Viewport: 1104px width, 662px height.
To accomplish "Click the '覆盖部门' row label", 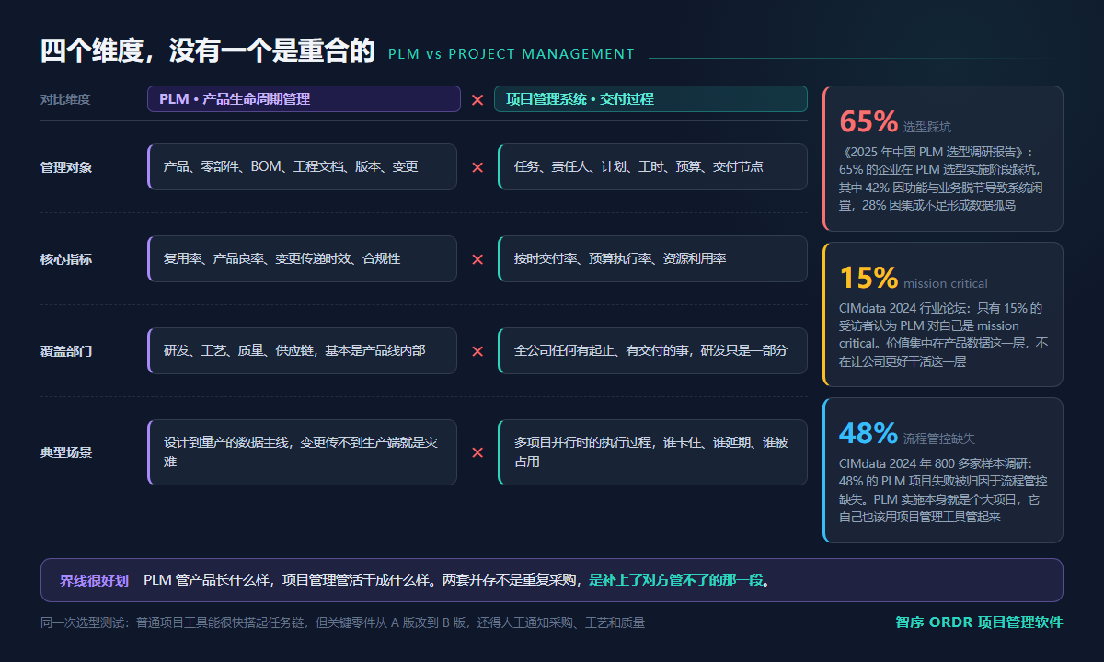I will pyautogui.click(x=66, y=351).
